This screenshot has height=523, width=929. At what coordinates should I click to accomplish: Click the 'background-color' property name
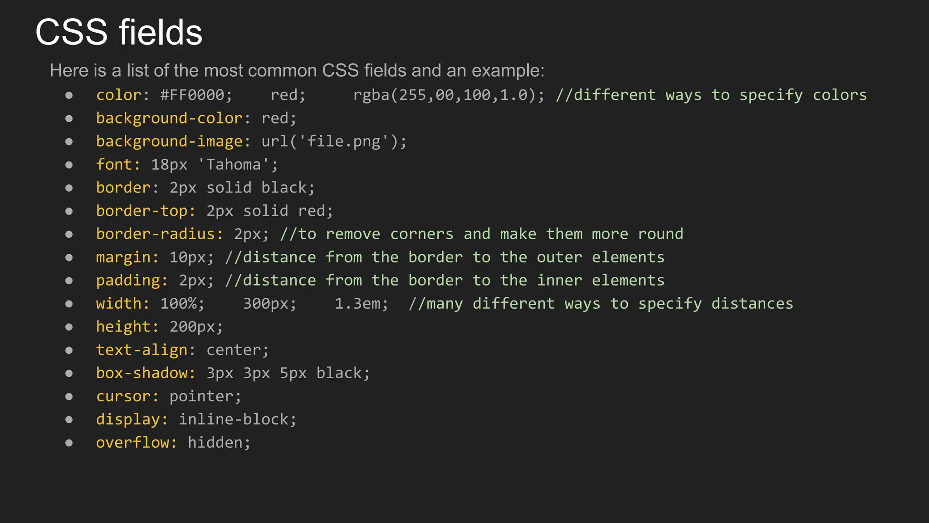169,118
